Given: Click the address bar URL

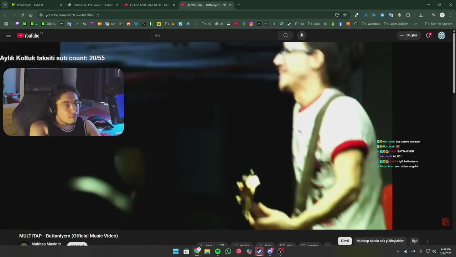Looking at the screenshot, I should click(73, 15).
